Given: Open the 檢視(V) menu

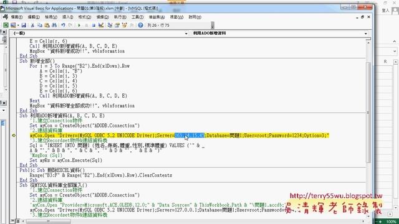Looking at the screenshot, I should tap(51, 17).
